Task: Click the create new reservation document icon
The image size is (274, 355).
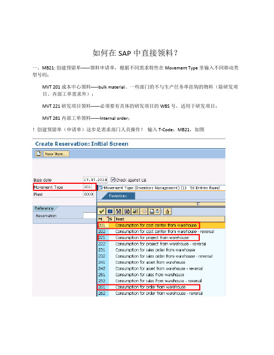Action: tap(38, 154)
